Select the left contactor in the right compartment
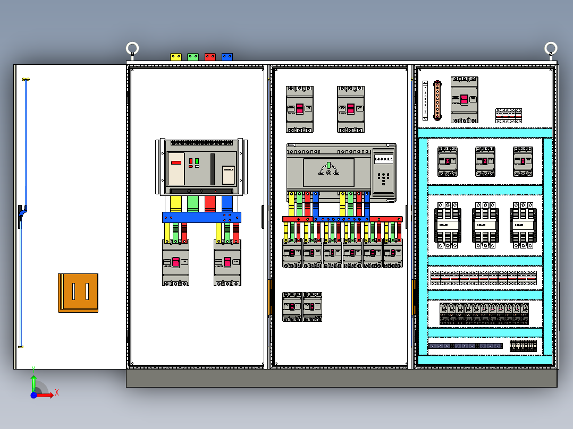 point(448,225)
